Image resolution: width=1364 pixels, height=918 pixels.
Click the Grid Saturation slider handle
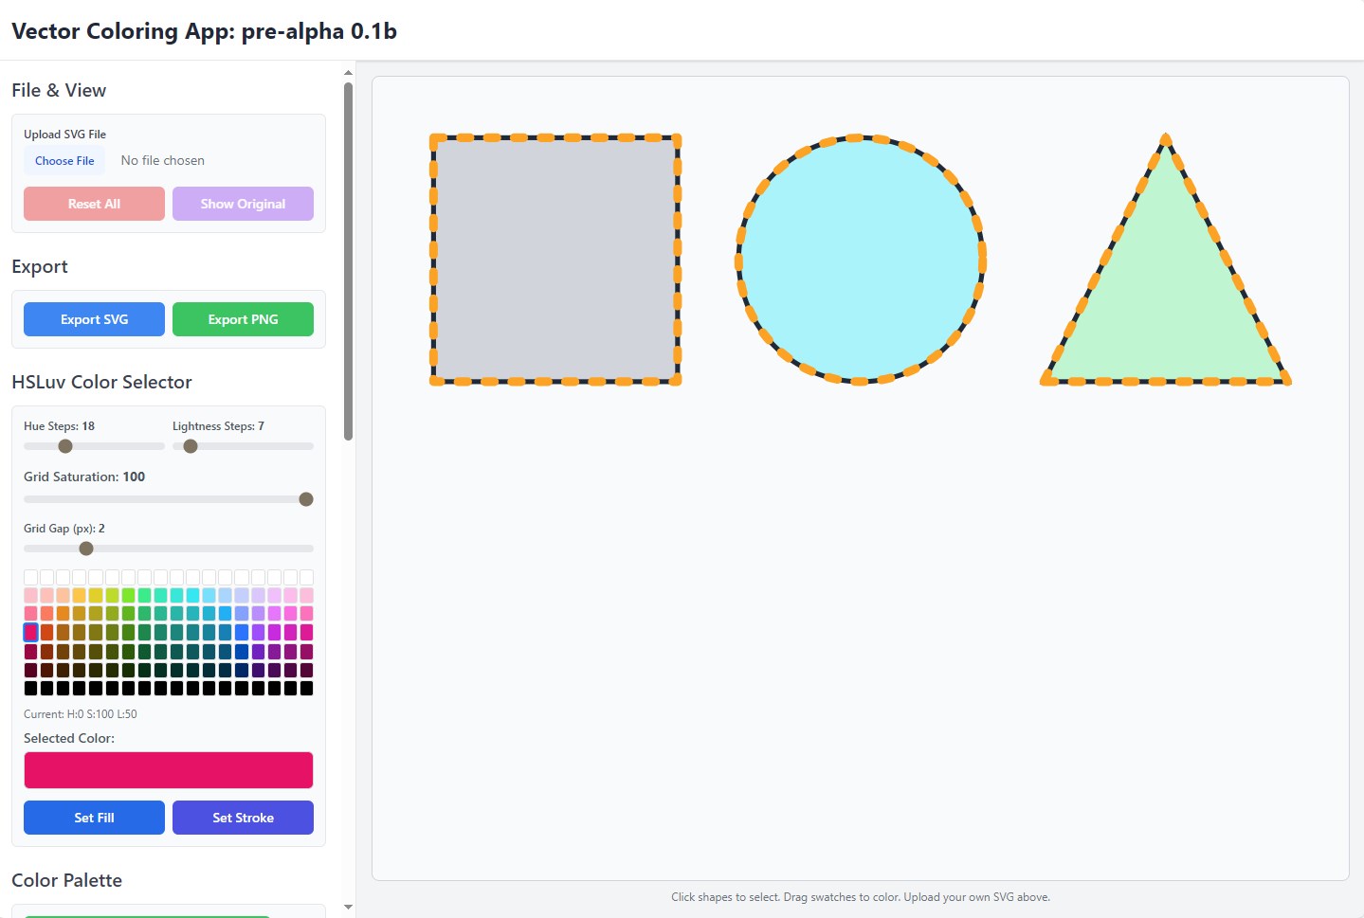[306, 499]
